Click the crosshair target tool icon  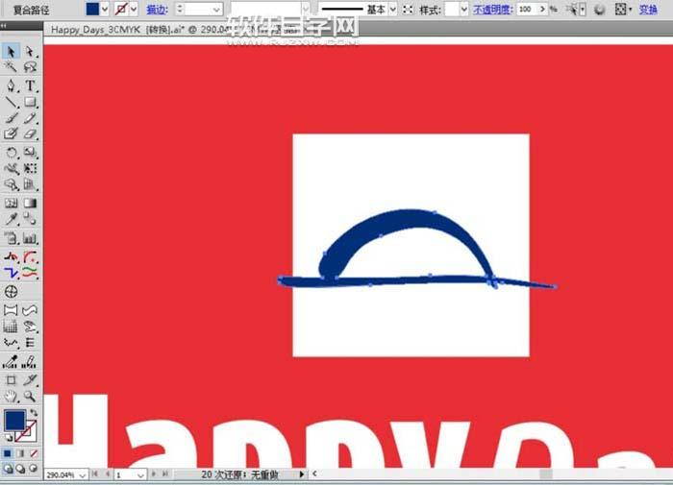pyautogui.click(x=11, y=292)
